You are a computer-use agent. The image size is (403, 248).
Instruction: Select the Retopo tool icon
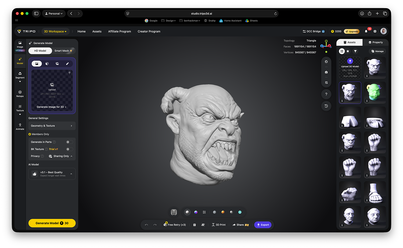click(20, 94)
